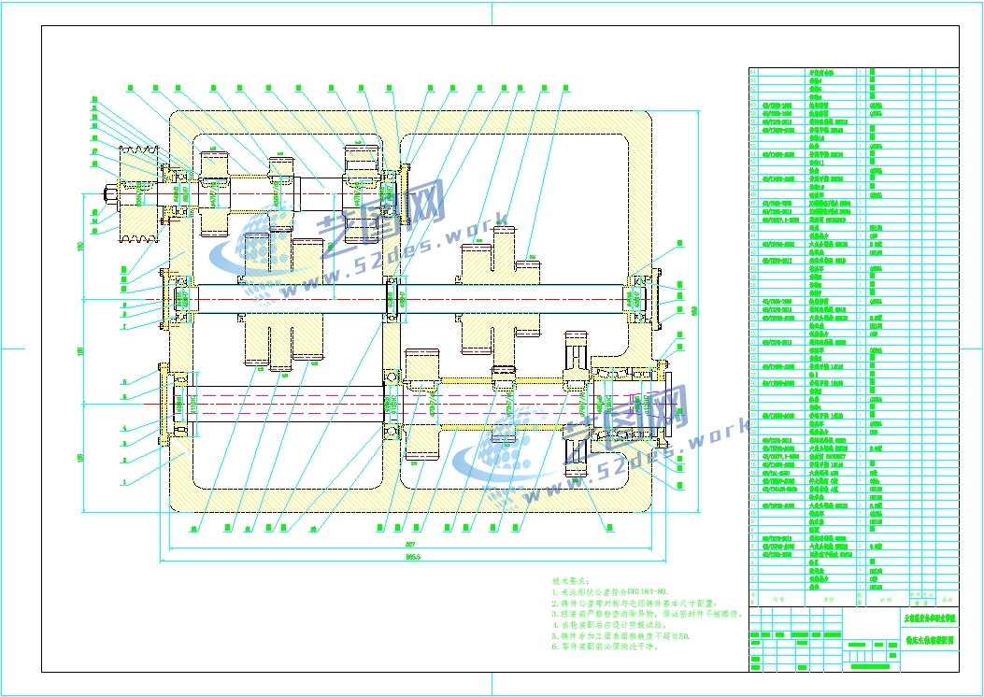The width and height of the screenshot is (984, 697).
Task: Click technical note 4 about 齿轮装配
Action: [608, 625]
